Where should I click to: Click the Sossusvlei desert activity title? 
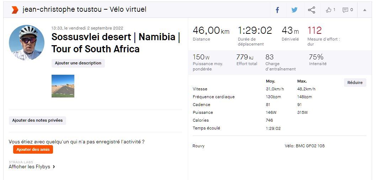[116, 43]
